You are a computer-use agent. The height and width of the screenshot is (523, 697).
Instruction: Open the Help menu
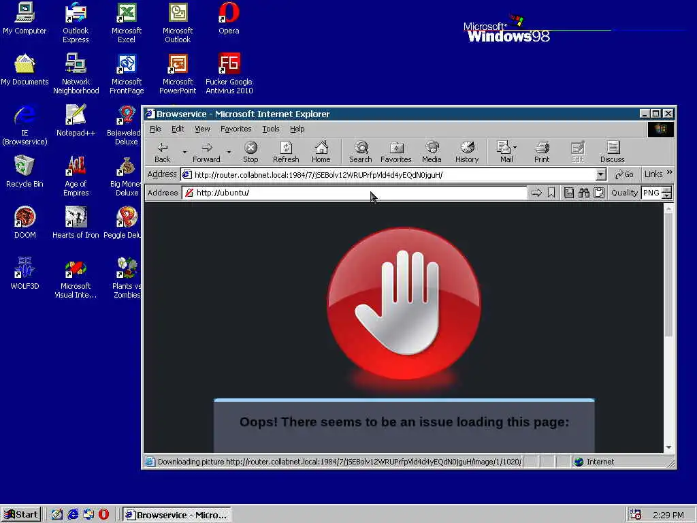coord(297,129)
